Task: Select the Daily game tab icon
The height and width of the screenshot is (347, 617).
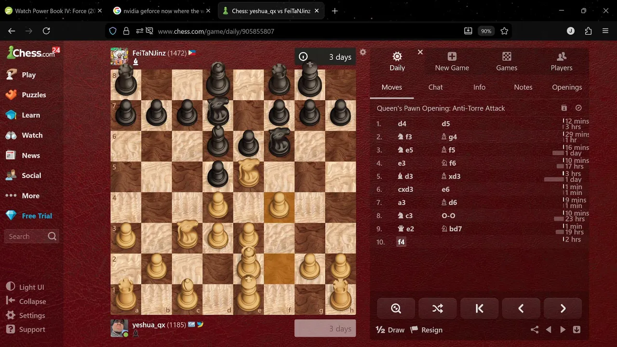Action: [x=397, y=61]
